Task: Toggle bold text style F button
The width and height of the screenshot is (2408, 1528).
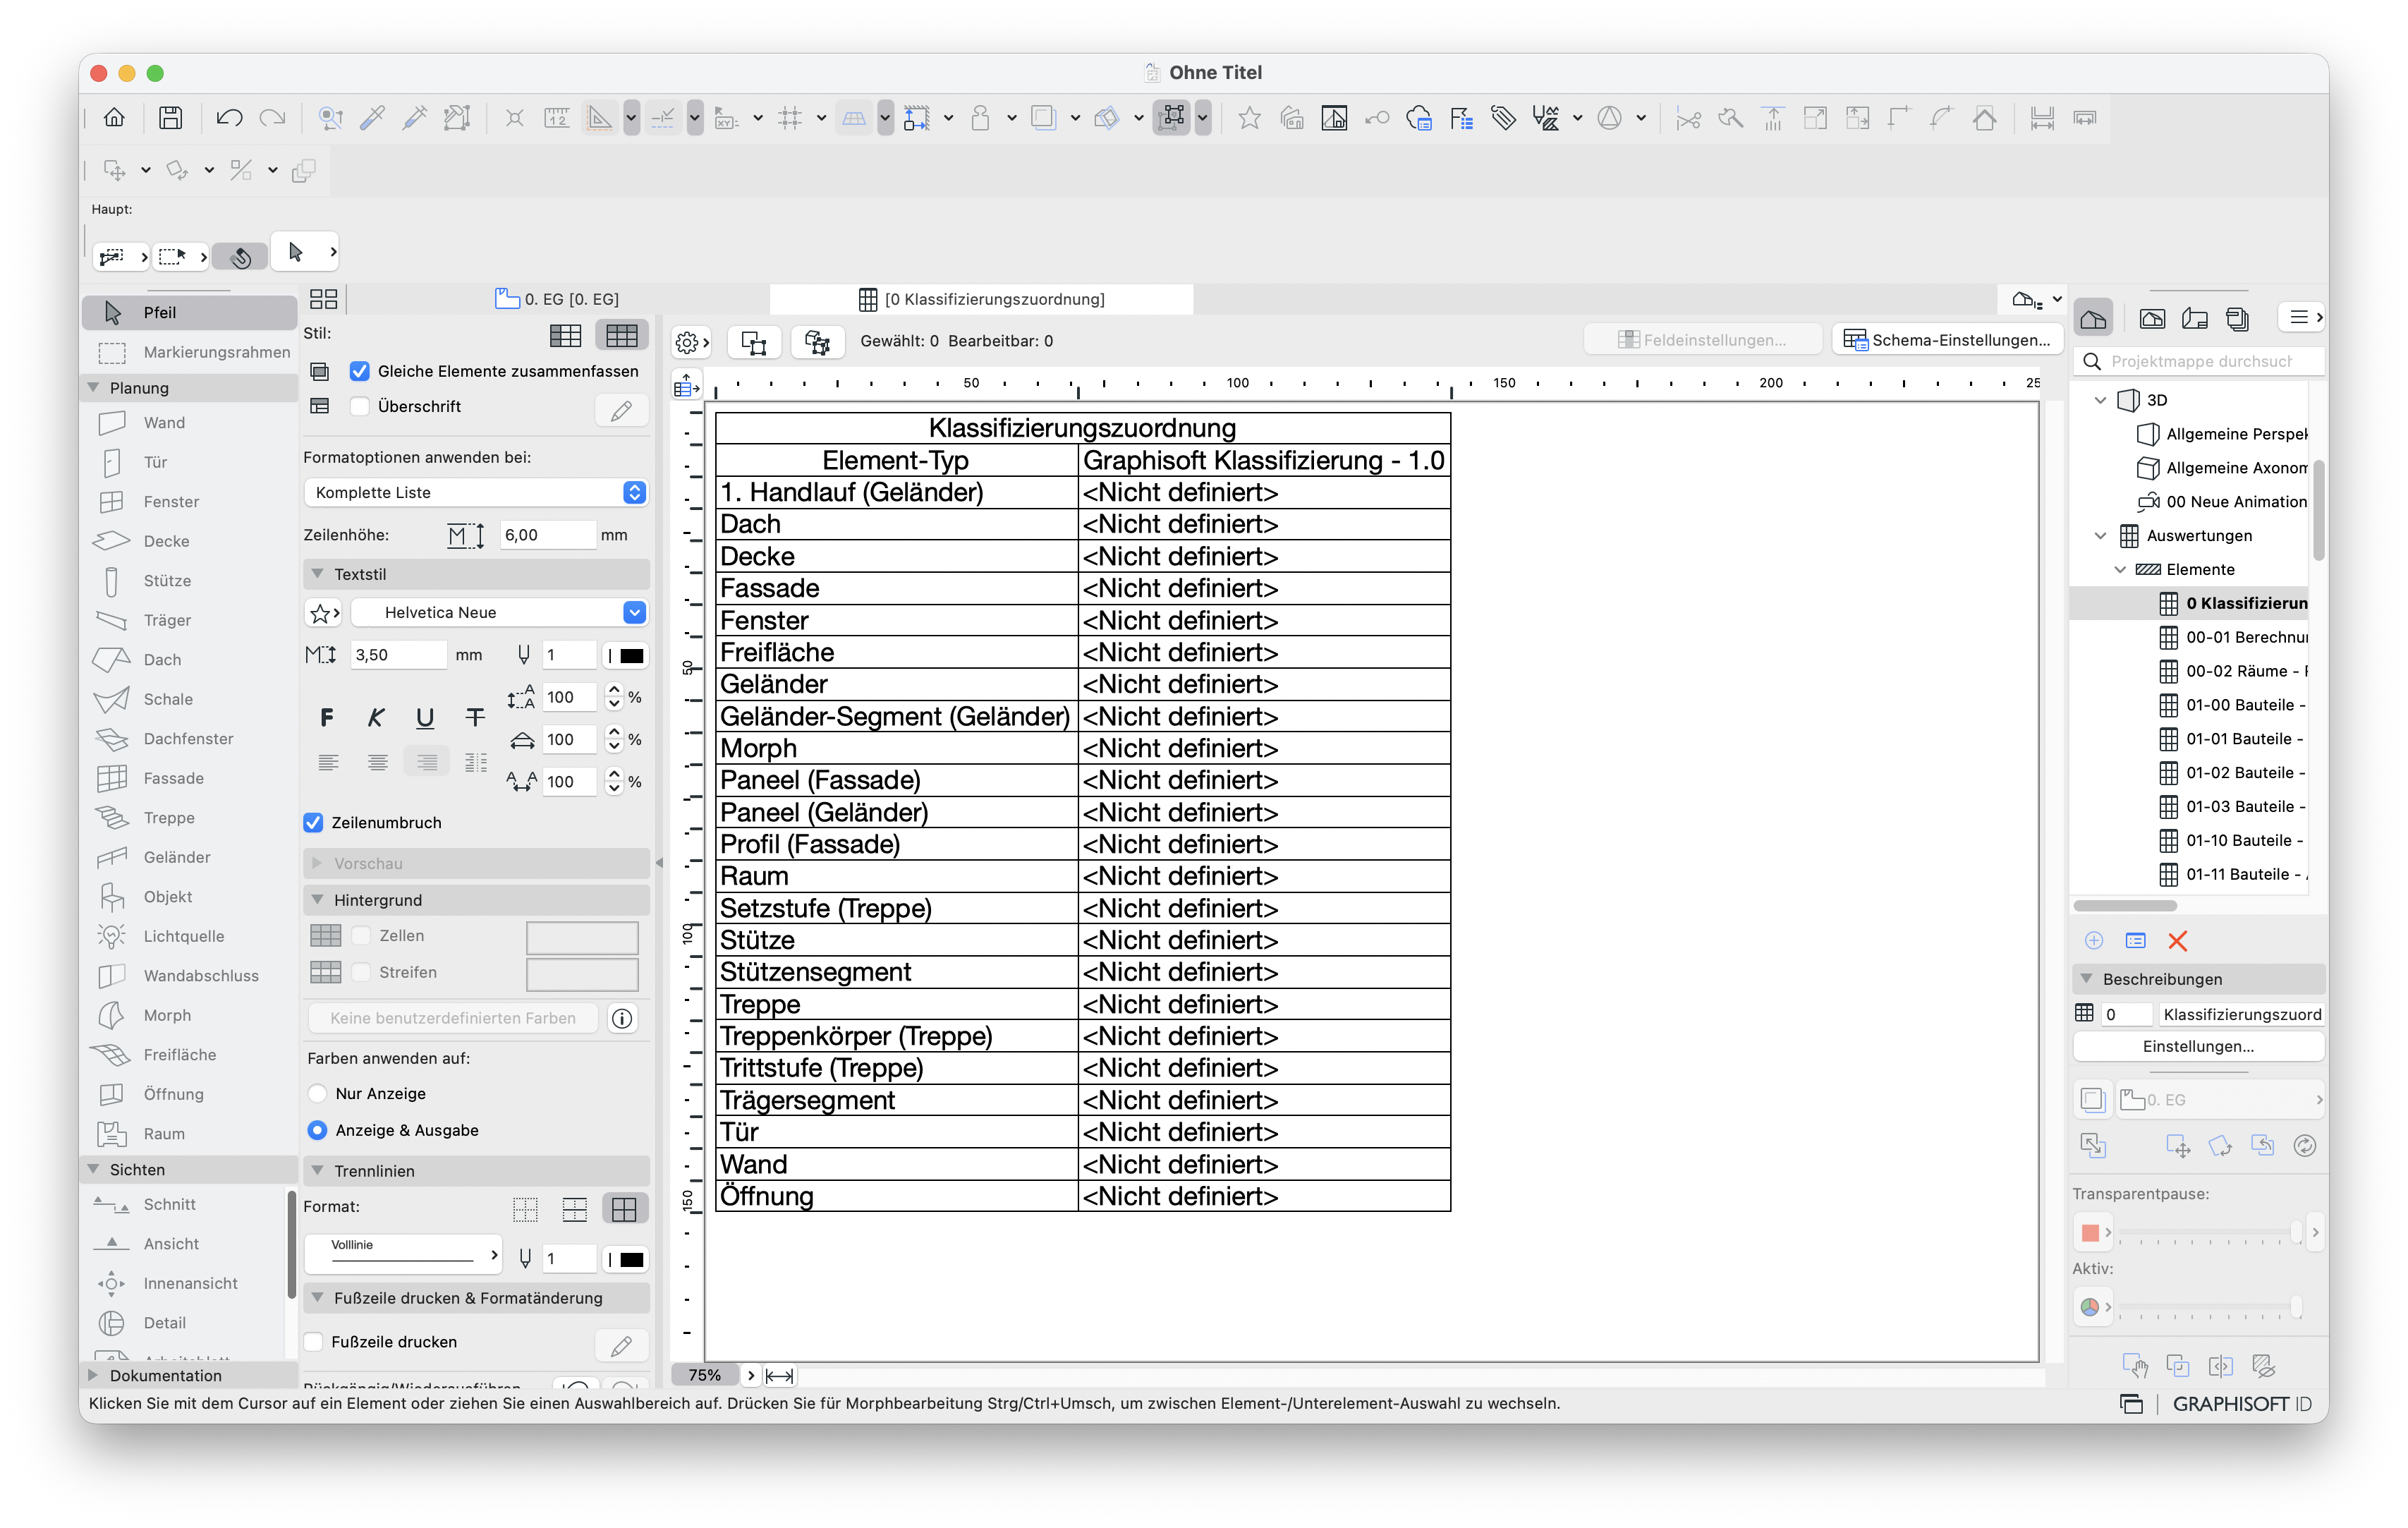Action: pyautogui.click(x=327, y=717)
